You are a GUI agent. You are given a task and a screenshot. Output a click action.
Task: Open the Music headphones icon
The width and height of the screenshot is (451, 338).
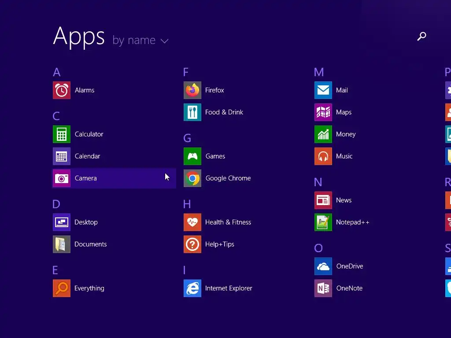[x=323, y=156]
